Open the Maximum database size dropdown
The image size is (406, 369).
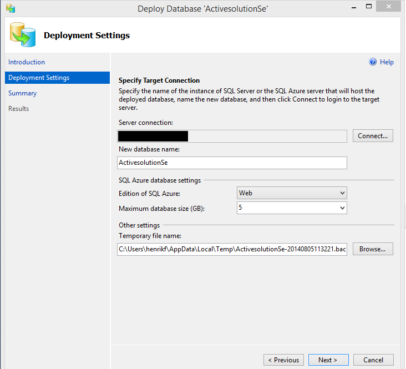point(292,208)
